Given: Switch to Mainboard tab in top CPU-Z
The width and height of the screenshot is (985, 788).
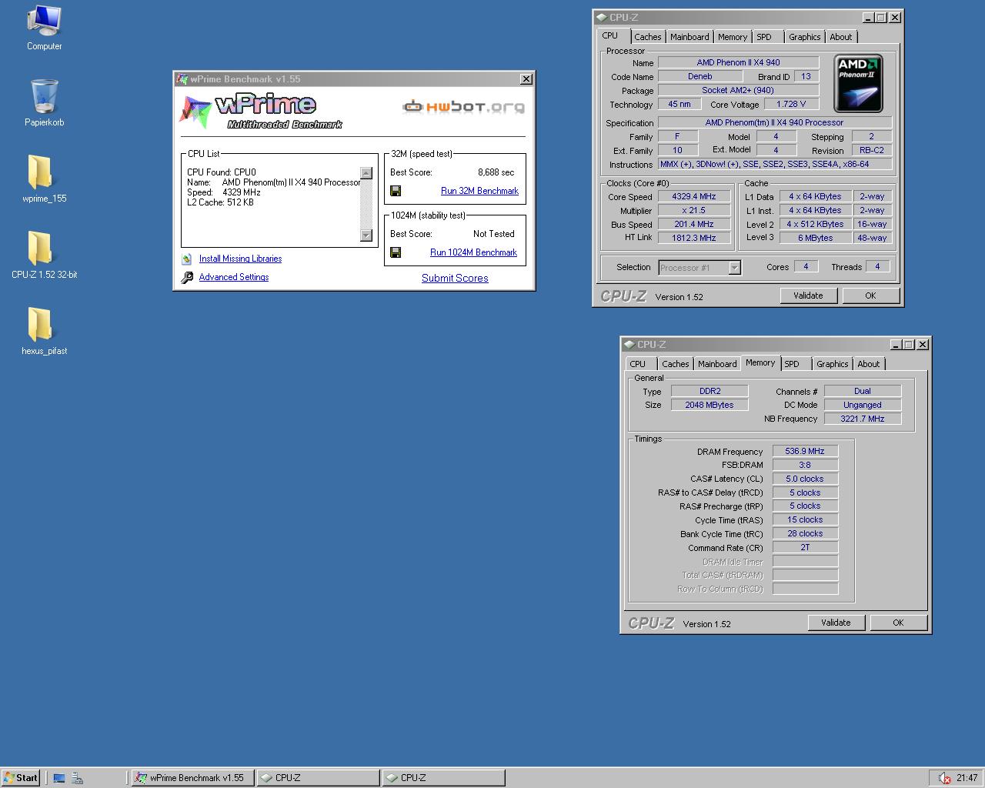Looking at the screenshot, I should [x=689, y=37].
